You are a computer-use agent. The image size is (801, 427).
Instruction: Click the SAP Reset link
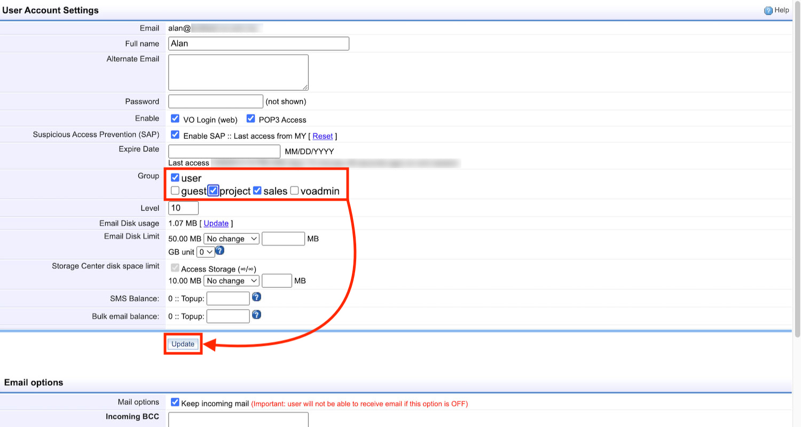[323, 136]
